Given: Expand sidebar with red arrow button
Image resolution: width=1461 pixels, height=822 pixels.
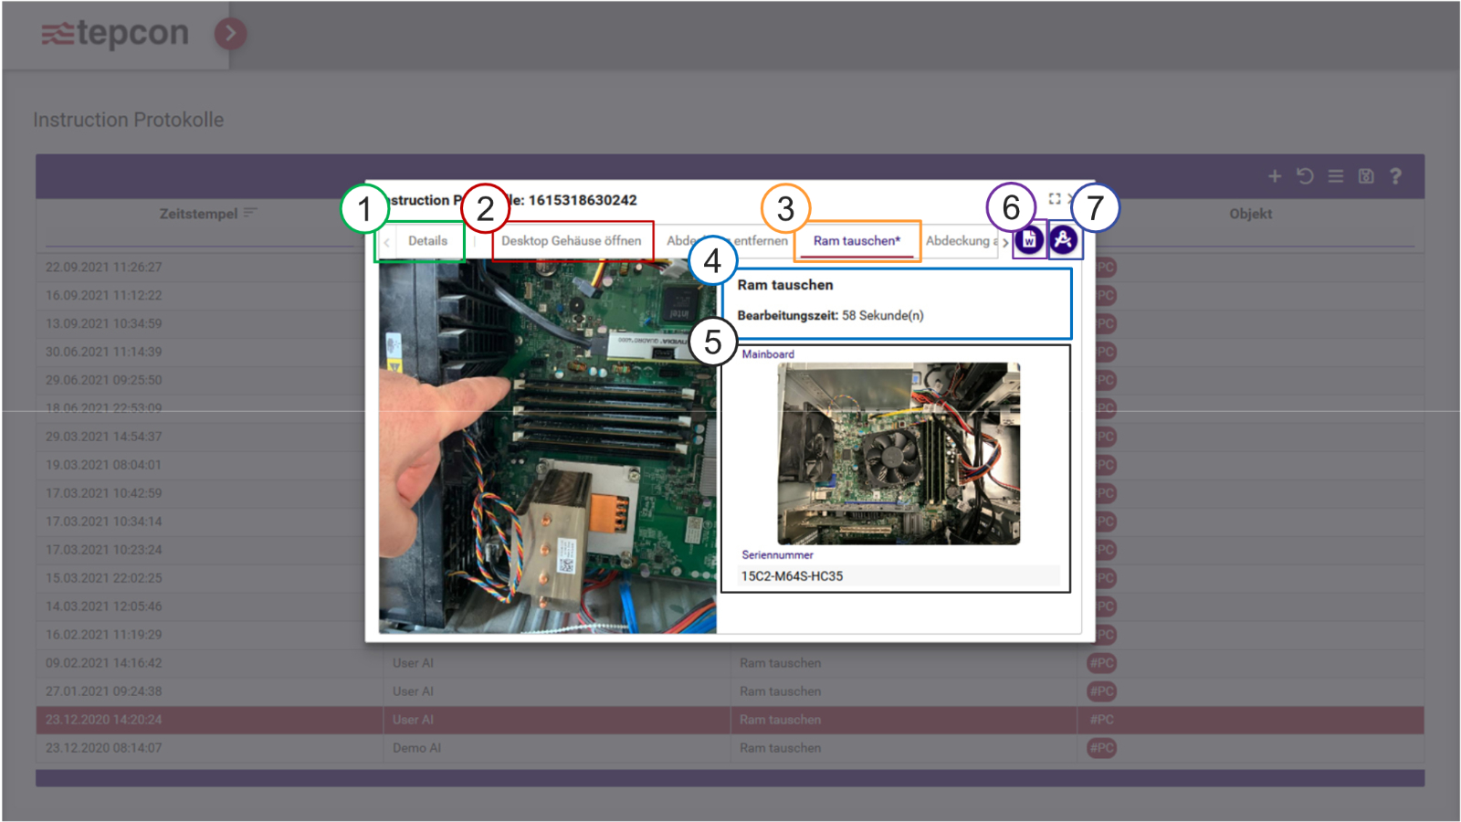Looking at the screenshot, I should pos(230,34).
